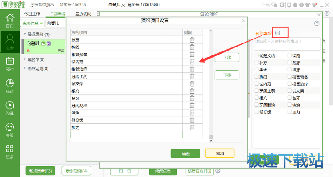
Task: Click trash icon for 试内冠 row
Action: (x=192, y=62)
